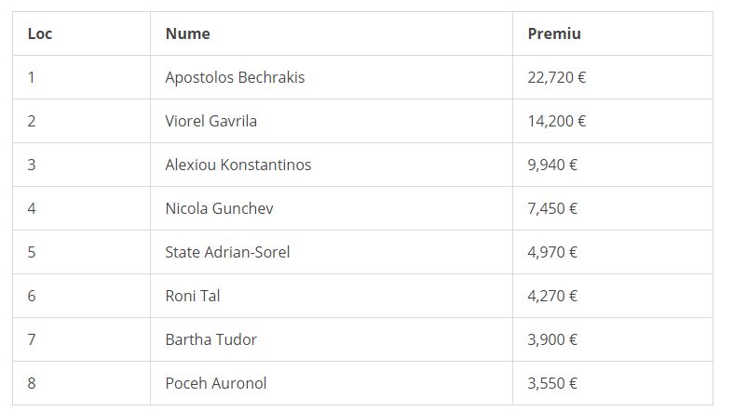The height and width of the screenshot is (411, 734).
Task: Click the 3,550 € prize cell
Action: [552, 383]
